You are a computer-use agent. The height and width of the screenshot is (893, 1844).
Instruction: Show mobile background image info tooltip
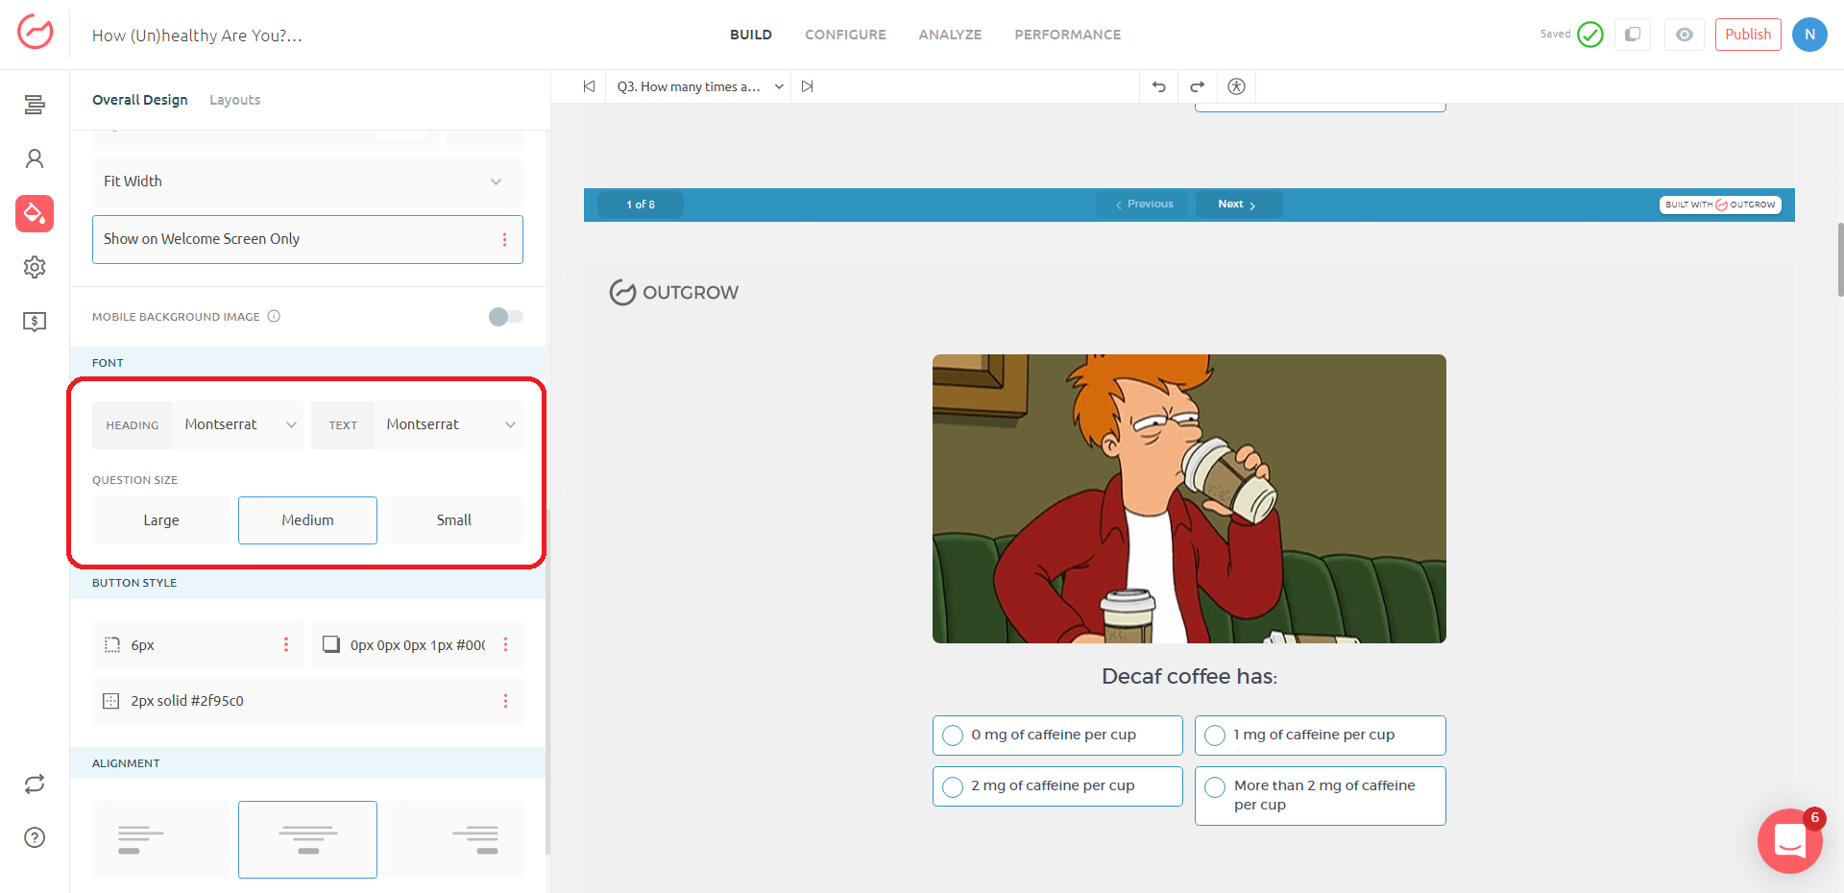pyautogui.click(x=274, y=316)
